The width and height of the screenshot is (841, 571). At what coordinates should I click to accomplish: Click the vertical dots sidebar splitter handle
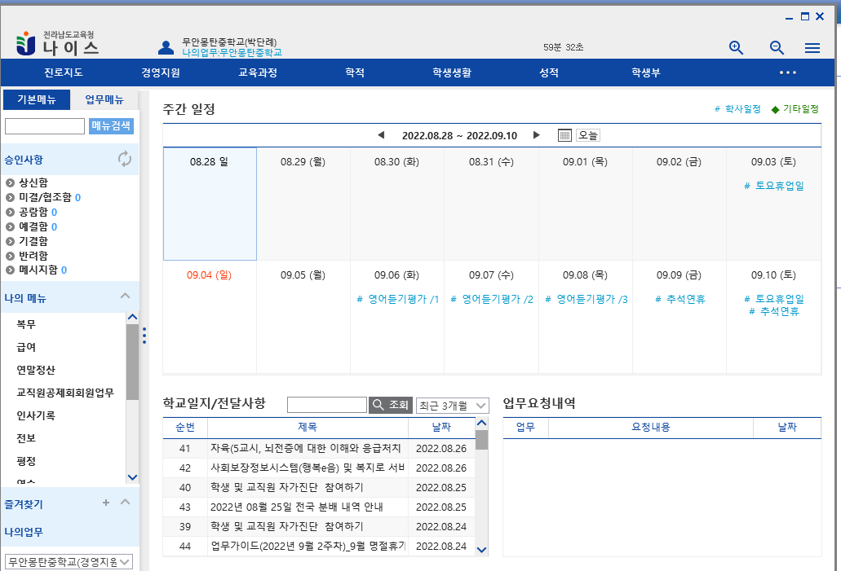point(144,336)
